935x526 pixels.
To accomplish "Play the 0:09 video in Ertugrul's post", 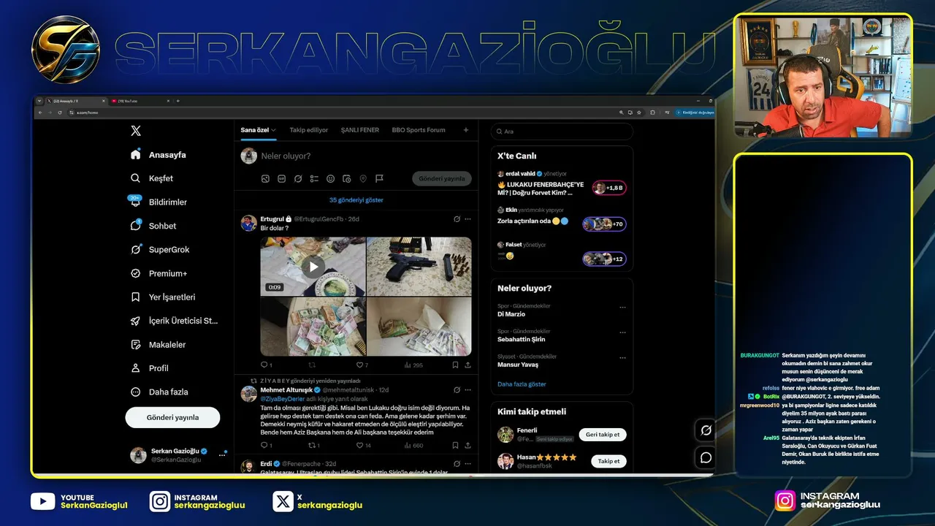I will tap(313, 267).
